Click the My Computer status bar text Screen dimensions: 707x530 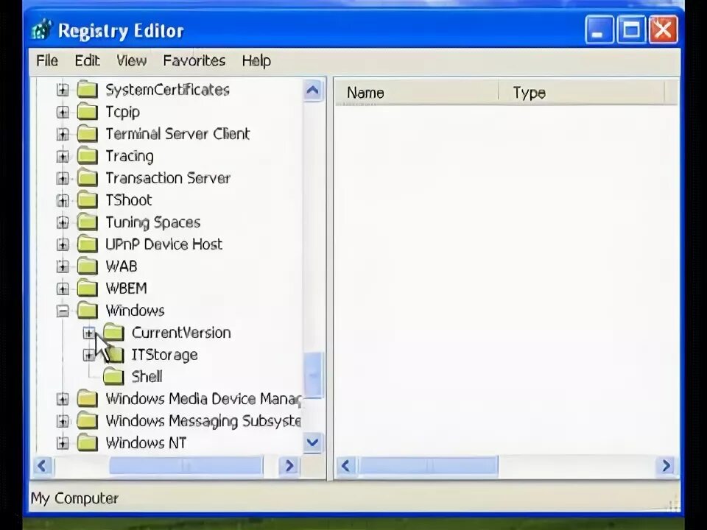point(74,498)
